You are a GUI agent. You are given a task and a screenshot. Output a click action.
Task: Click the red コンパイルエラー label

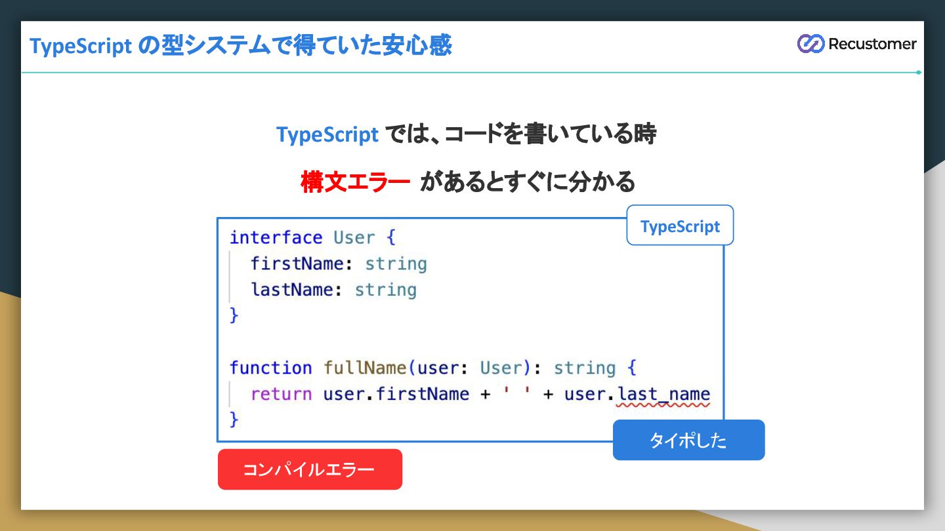pos(310,469)
